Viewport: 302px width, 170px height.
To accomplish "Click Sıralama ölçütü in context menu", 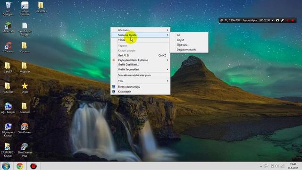I will point(141,35).
